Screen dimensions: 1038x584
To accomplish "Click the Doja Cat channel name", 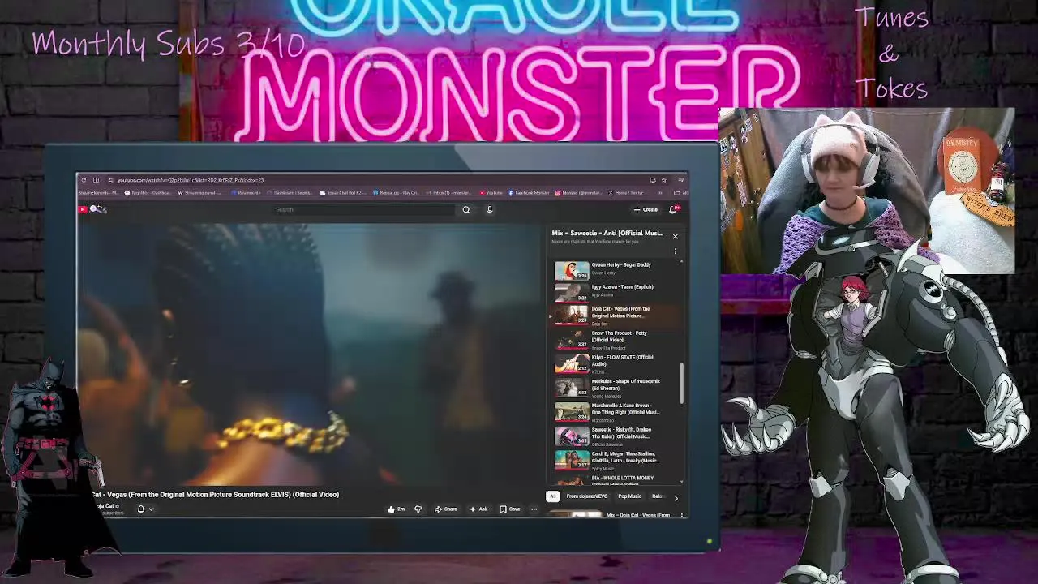I will 107,506.
